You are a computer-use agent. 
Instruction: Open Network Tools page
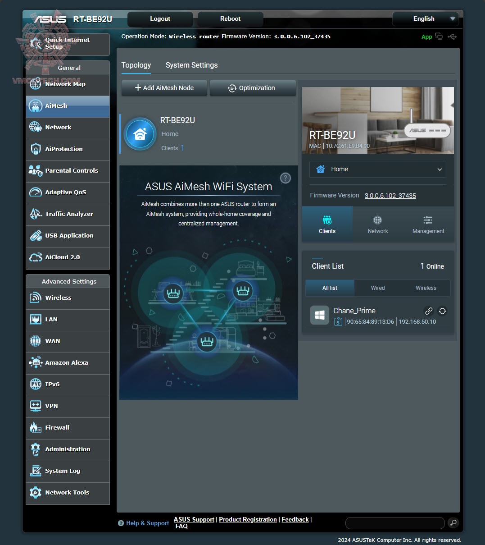(x=68, y=493)
